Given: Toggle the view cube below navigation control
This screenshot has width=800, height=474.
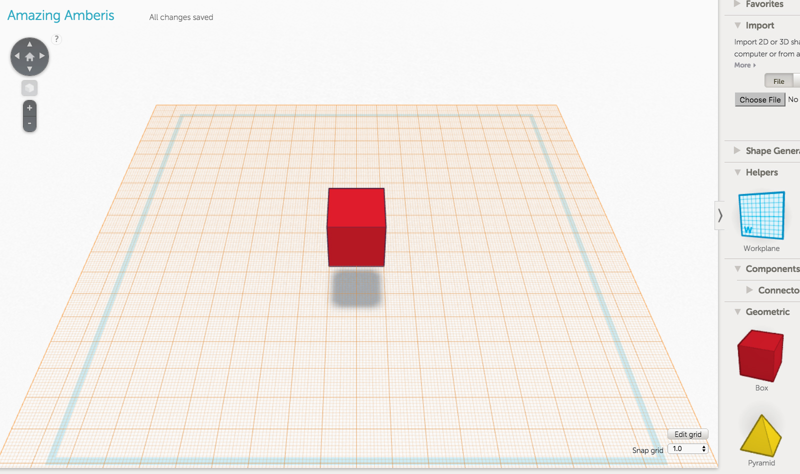Looking at the screenshot, I should 29,88.
